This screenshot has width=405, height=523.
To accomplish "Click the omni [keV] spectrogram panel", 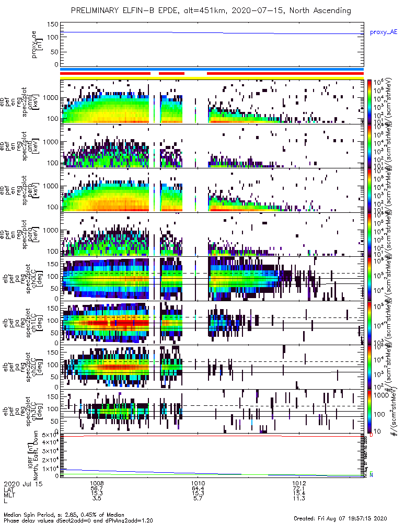I will pyautogui.click(x=212, y=102).
